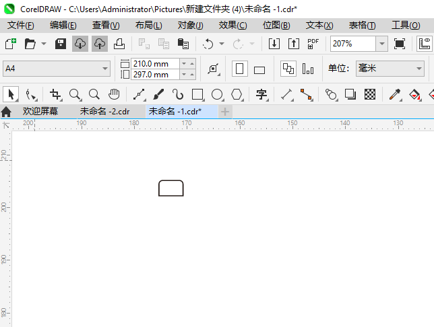The image size is (434, 327).
Task: Open the 文件(F) menu
Action: pyautogui.click(x=21, y=26)
